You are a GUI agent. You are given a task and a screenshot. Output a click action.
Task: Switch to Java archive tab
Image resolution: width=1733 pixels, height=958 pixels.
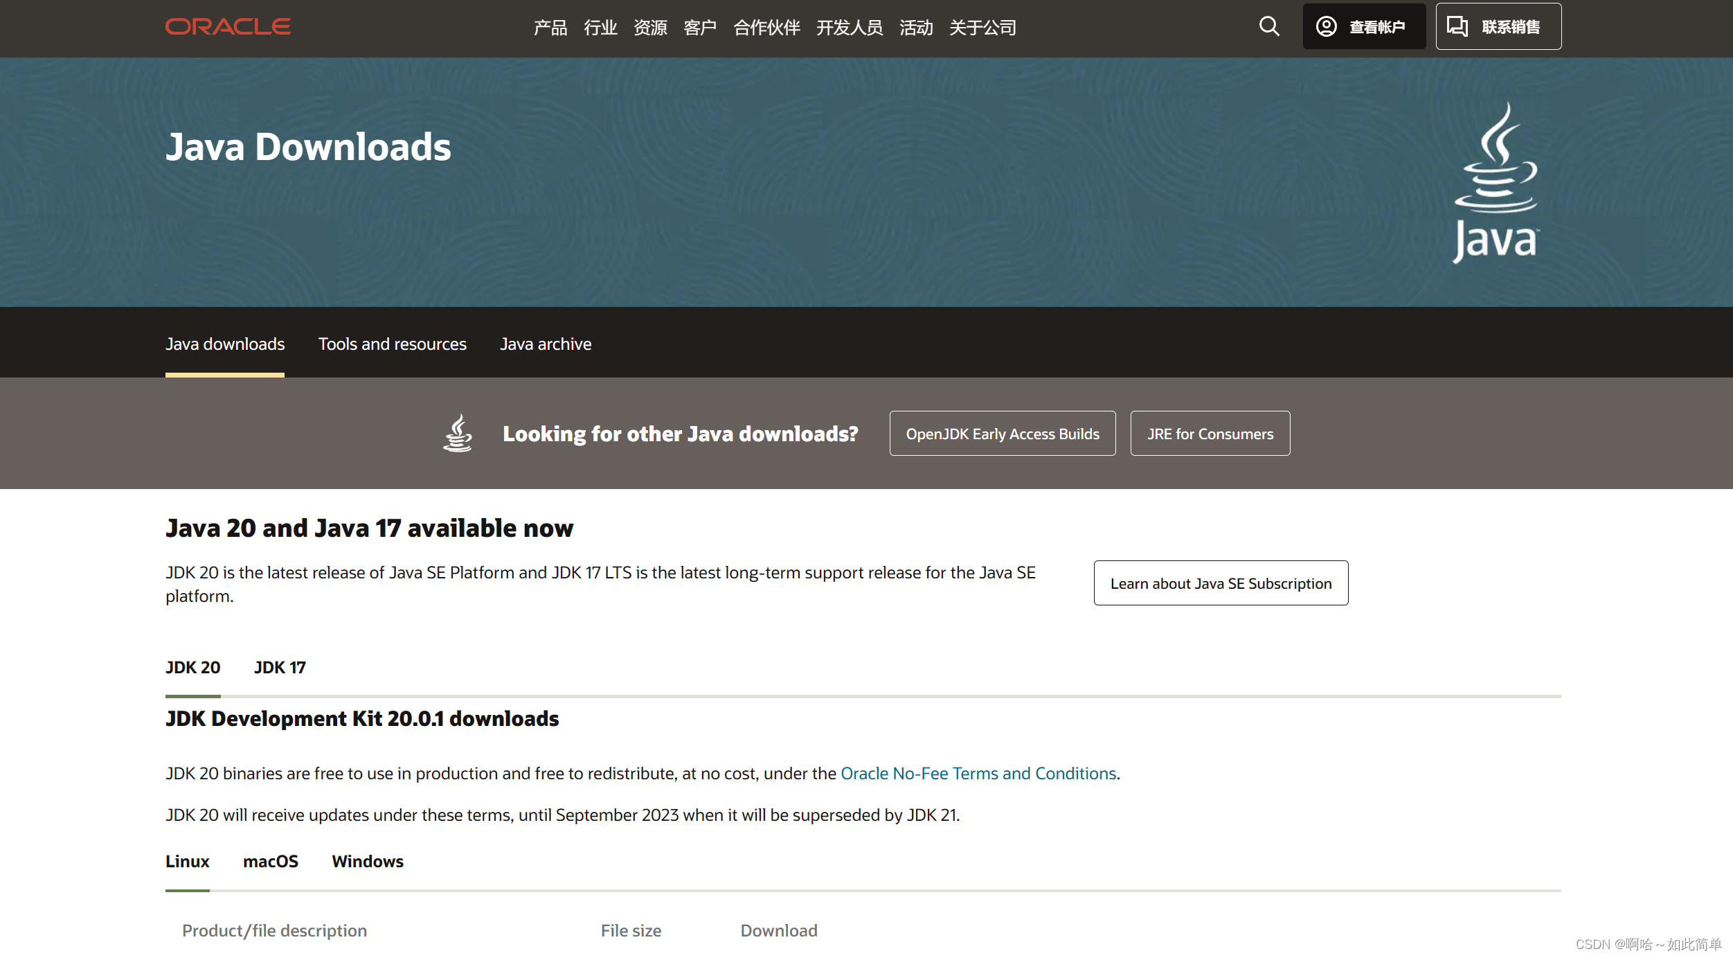click(546, 344)
